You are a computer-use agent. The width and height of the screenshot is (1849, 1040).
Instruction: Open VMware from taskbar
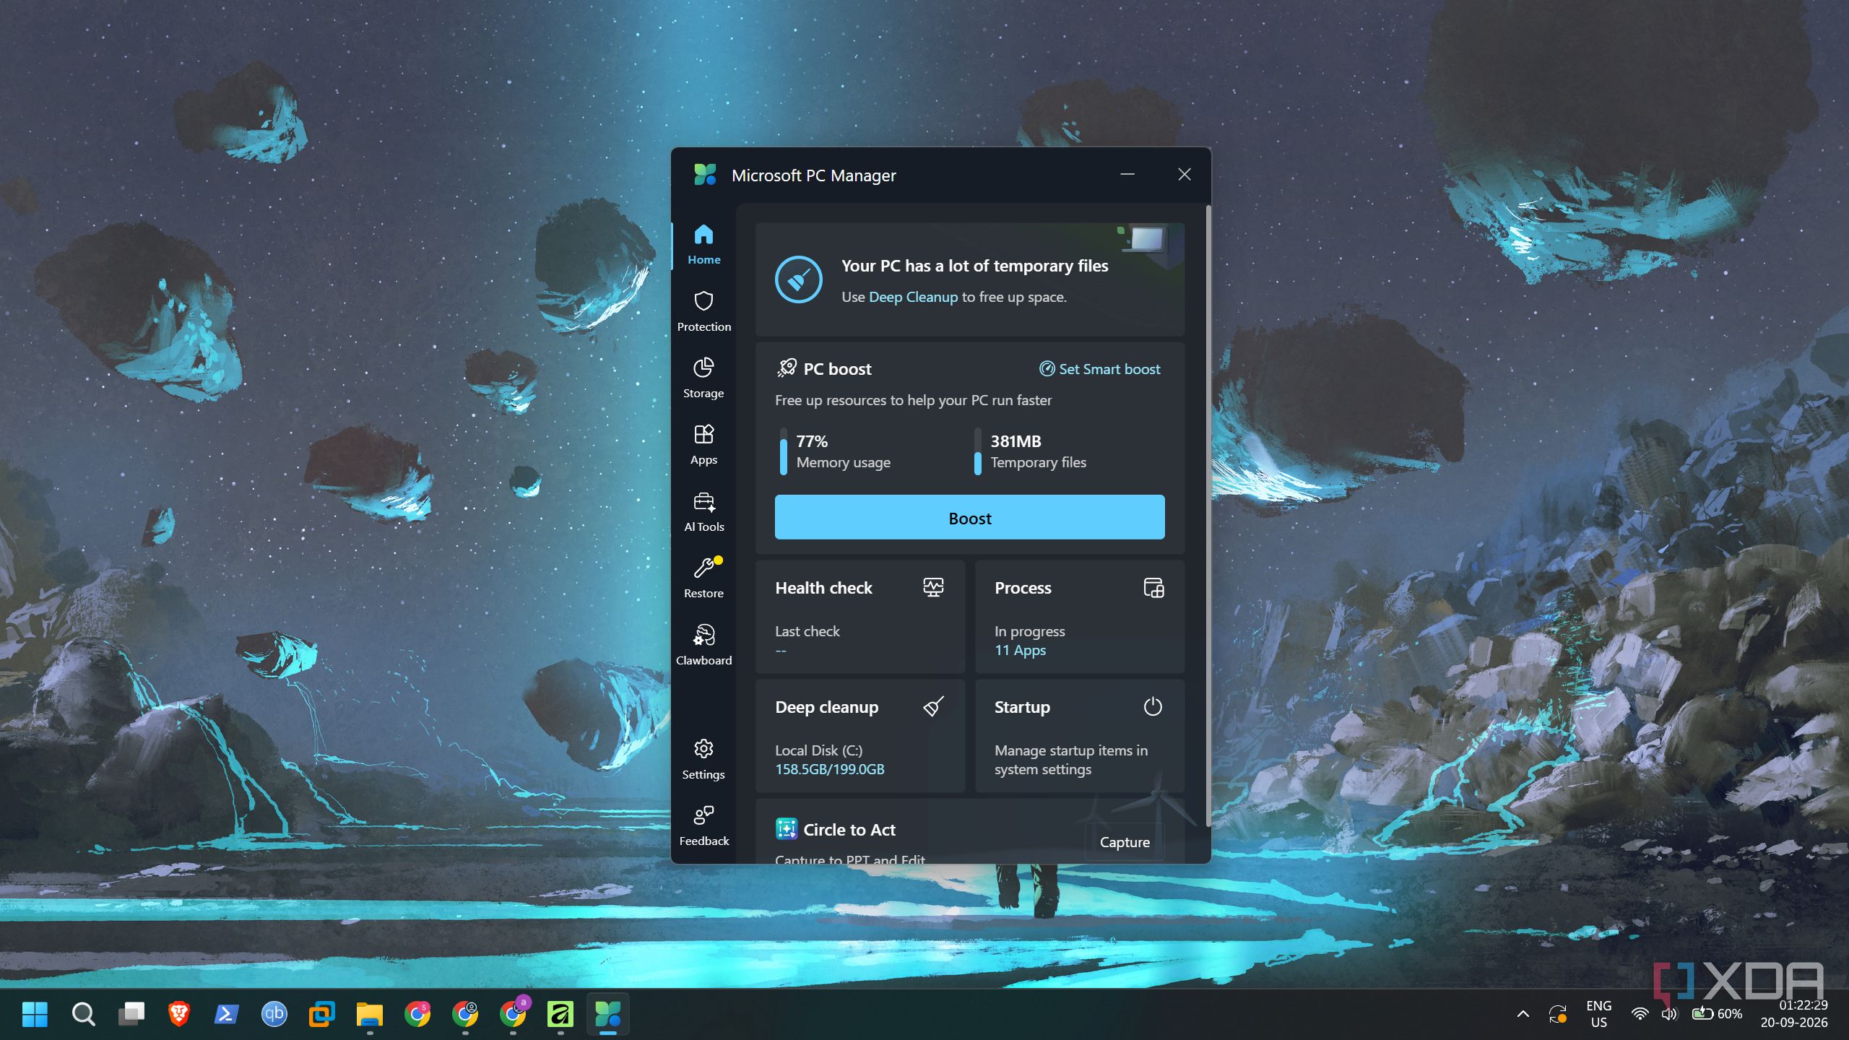pyautogui.click(x=322, y=1014)
